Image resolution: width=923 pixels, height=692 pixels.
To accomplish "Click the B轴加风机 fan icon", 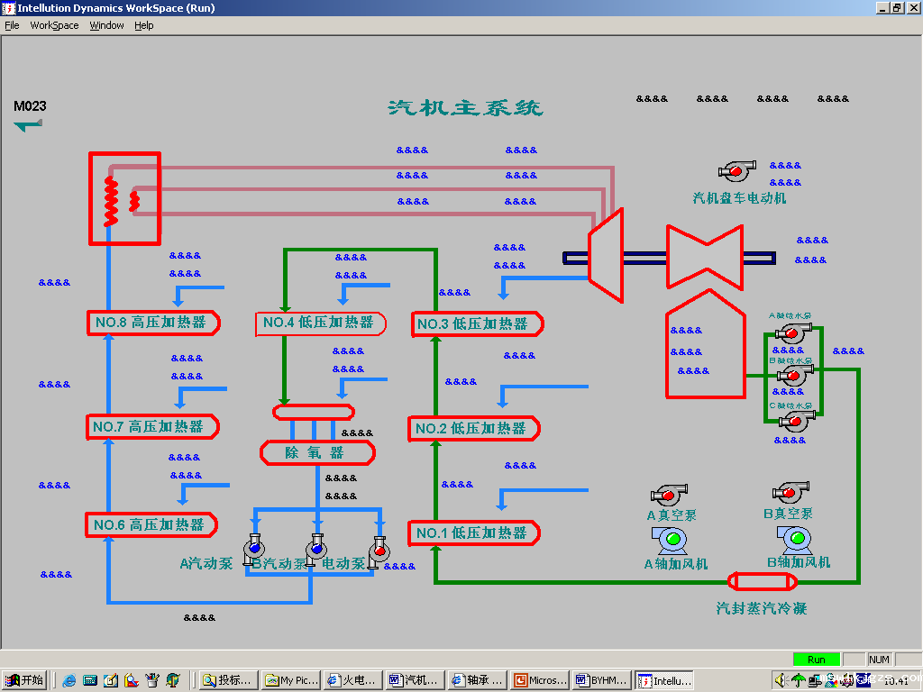I will [x=795, y=539].
